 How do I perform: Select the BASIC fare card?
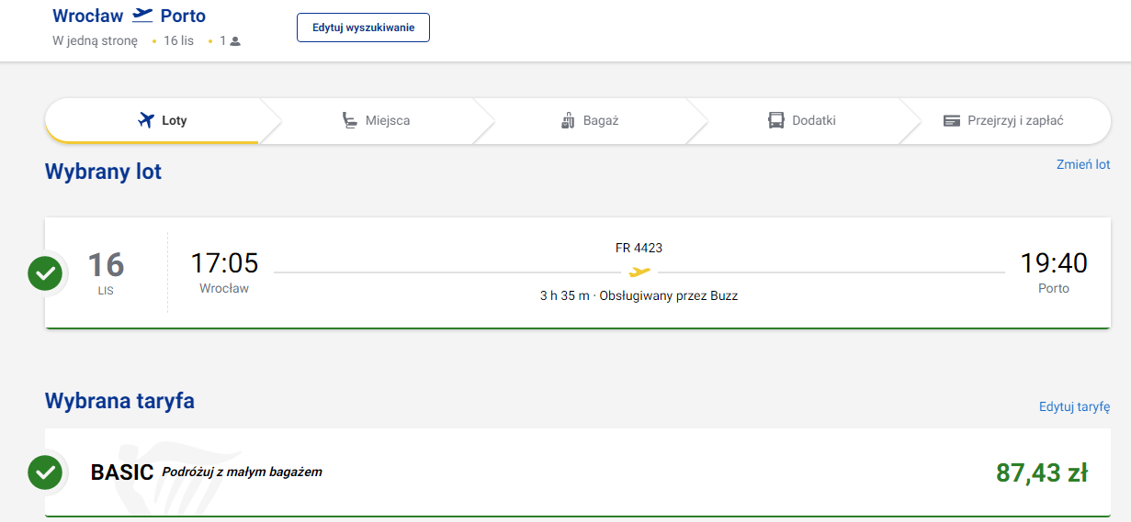pyautogui.click(x=578, y=472)
